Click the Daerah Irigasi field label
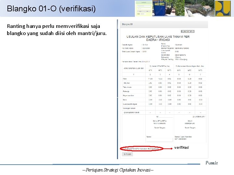The width and height of the screenshot is (234, 175). 127,45
